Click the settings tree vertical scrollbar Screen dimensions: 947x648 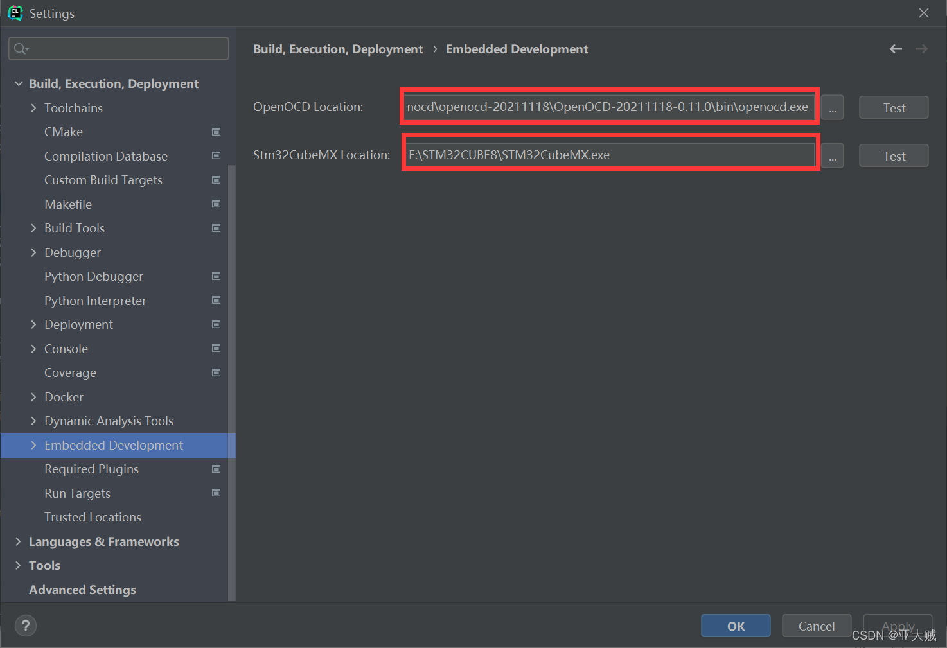[x=232, y=382]
